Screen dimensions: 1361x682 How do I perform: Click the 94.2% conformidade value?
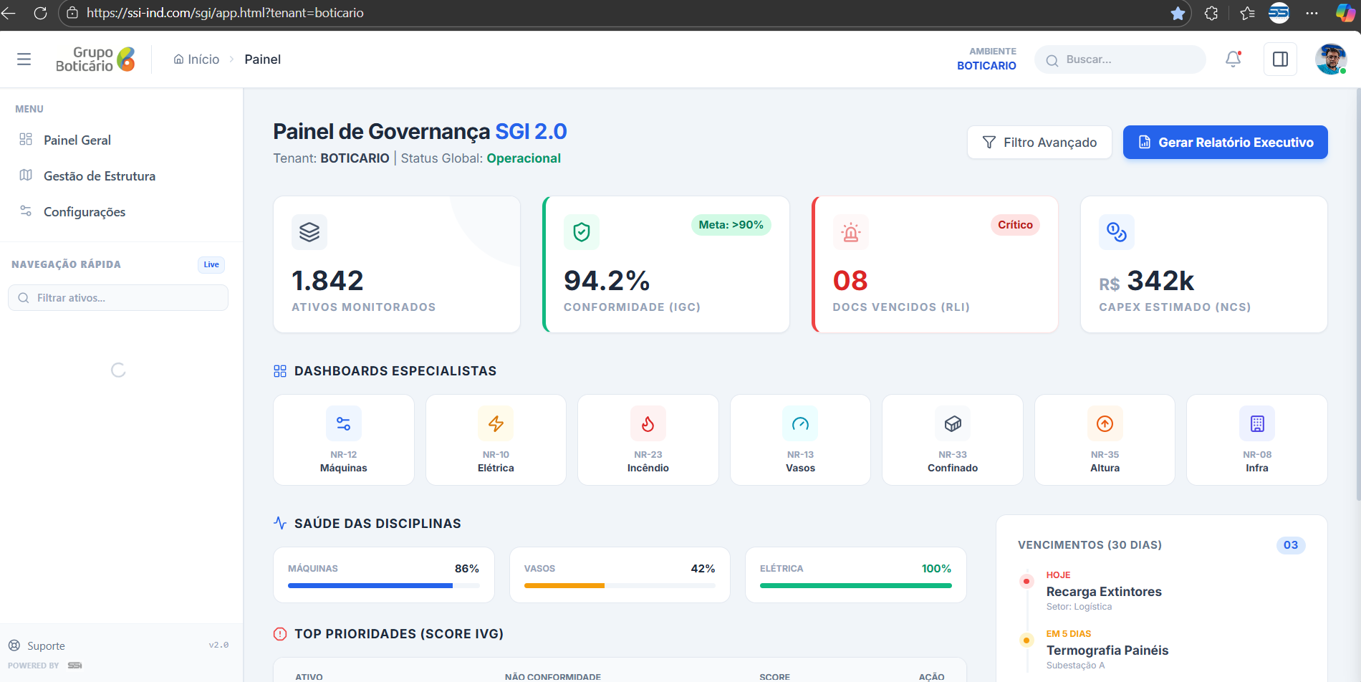[x=607, y=280]
